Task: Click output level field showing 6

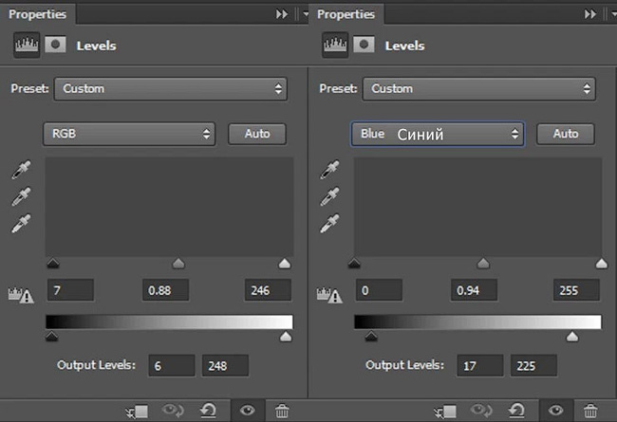Action: (172, 366)
